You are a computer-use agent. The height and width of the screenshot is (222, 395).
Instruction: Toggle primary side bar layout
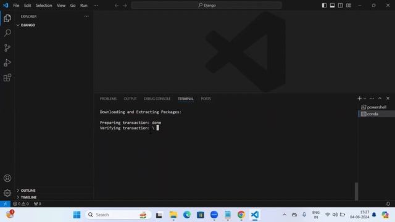point(324,6)
